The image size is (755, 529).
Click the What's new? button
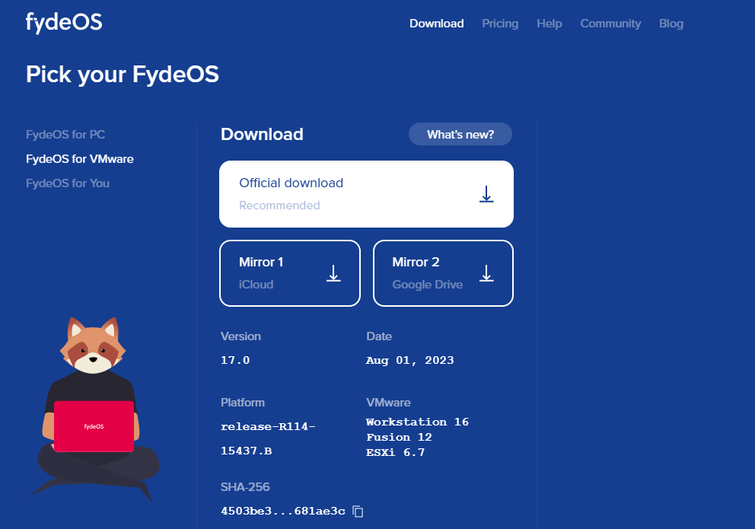(460, 134)
